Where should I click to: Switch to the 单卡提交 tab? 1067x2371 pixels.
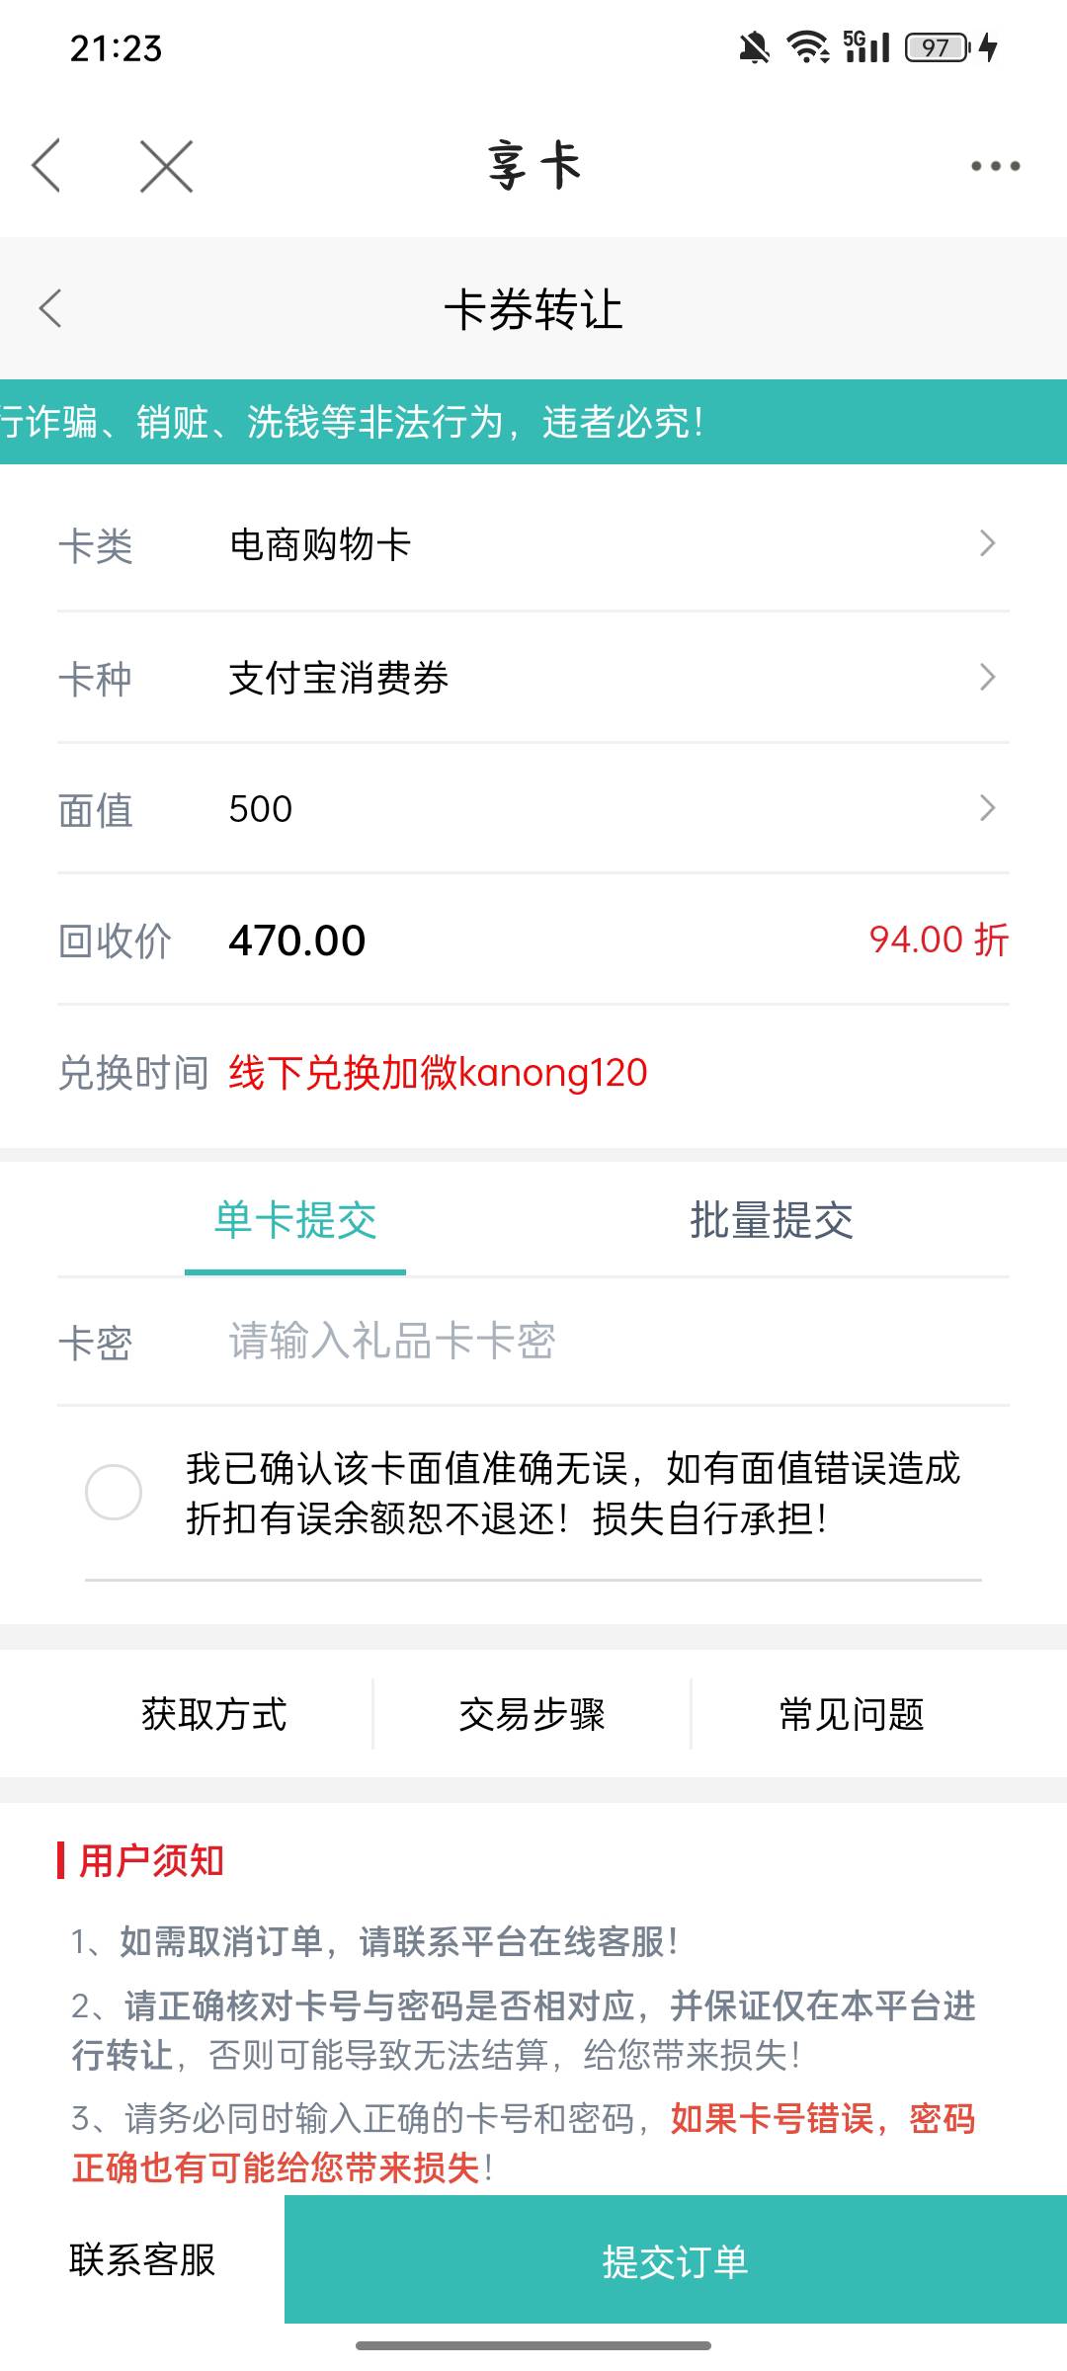(295, 1221)
